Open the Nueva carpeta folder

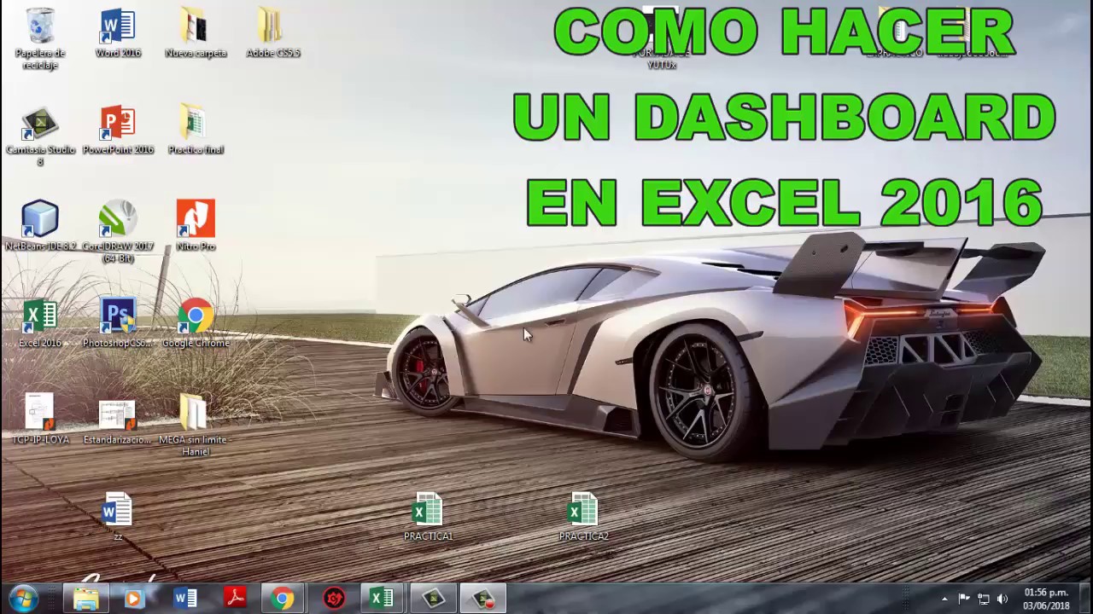[196, 33]
